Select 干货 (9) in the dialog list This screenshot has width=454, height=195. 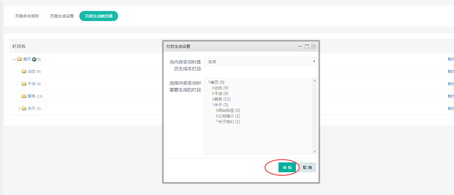[220, 94]
